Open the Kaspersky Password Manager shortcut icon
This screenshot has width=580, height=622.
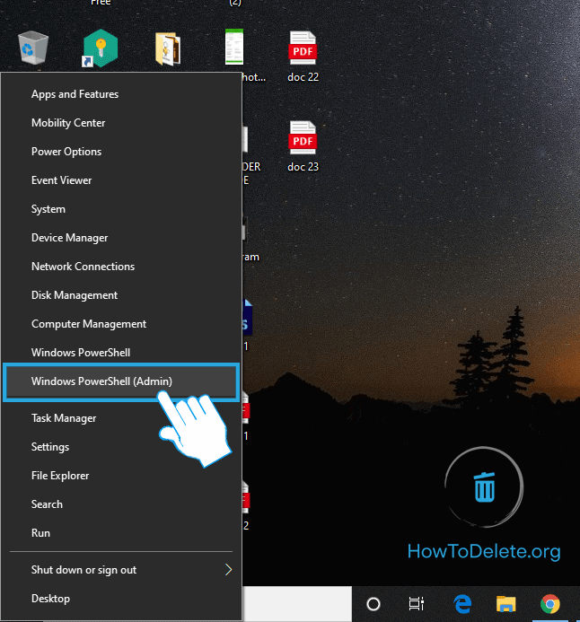tap(101, 48)
